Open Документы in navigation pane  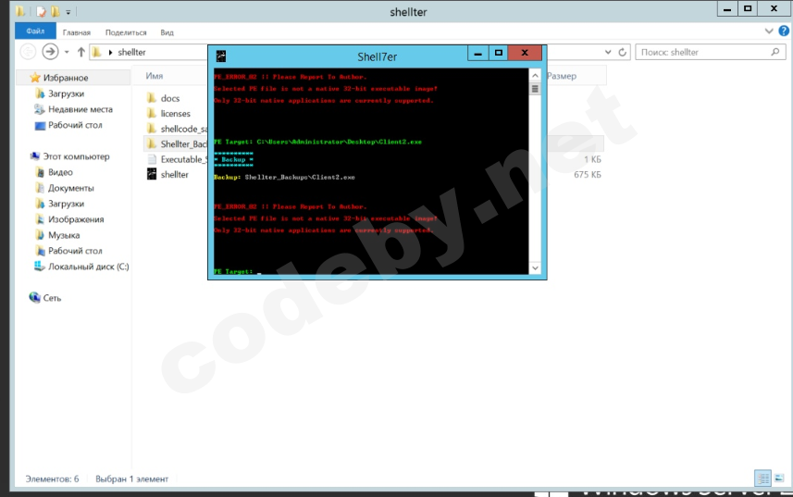(71, 188)
